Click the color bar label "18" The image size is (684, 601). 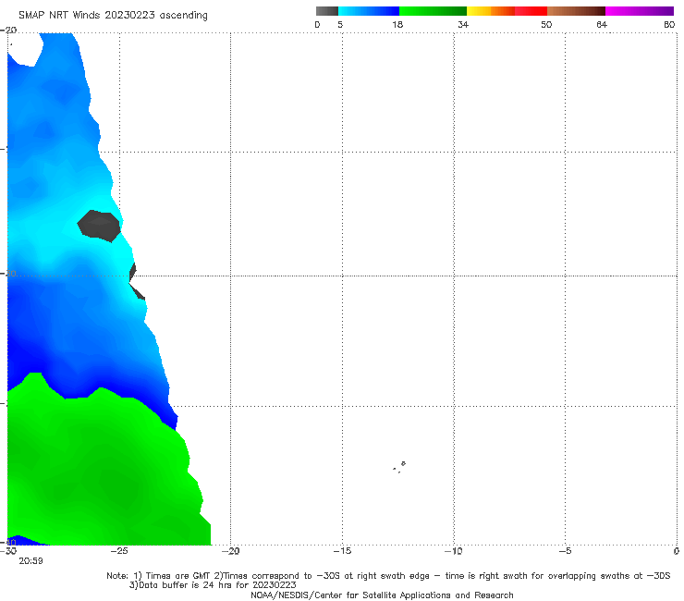point(397,25)
